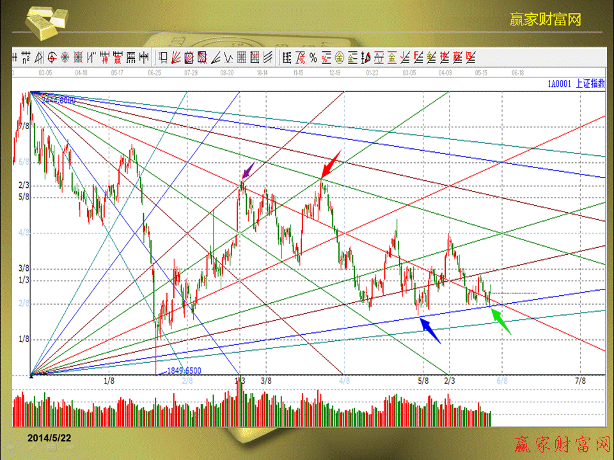
Task: Select the blue arrow marker on chart
Action: tap(430, 331)
